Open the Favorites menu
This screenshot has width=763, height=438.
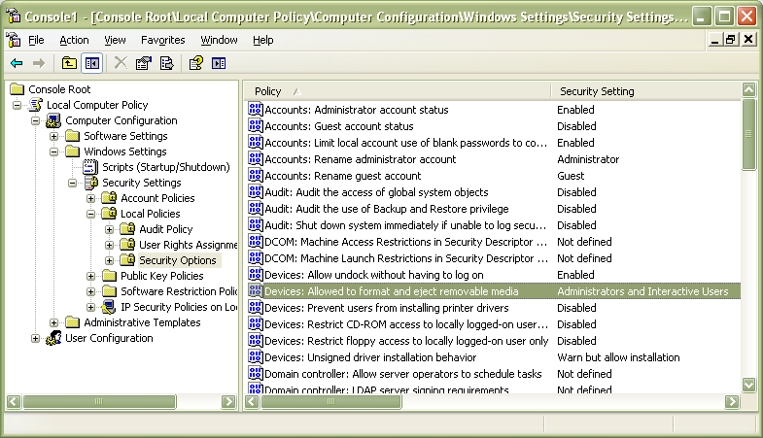(x=163, y=40)
